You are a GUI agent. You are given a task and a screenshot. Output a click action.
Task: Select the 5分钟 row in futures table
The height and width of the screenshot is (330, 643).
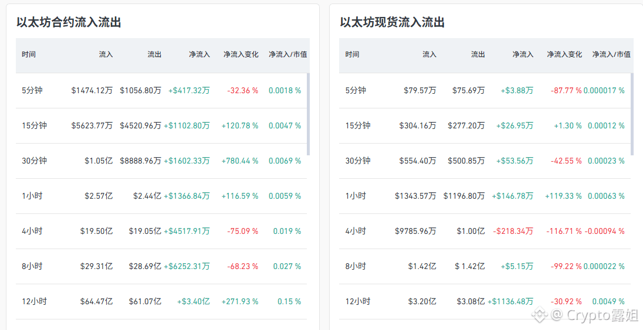(161, 91)
